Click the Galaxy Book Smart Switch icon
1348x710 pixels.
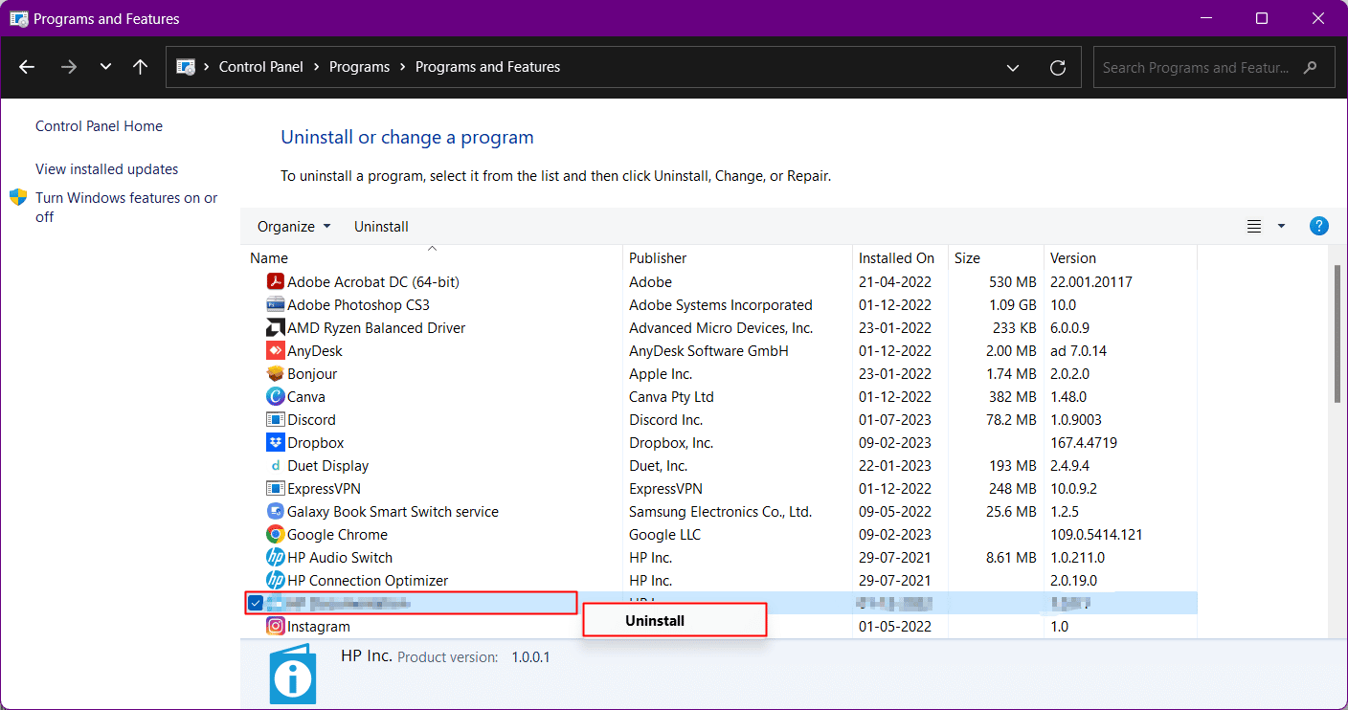276,512
